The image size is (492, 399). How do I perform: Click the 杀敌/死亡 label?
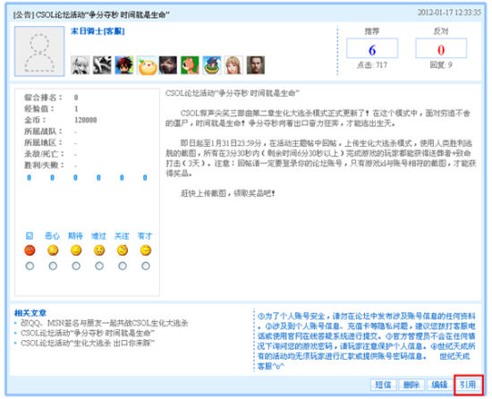click(x=44, y=154)
